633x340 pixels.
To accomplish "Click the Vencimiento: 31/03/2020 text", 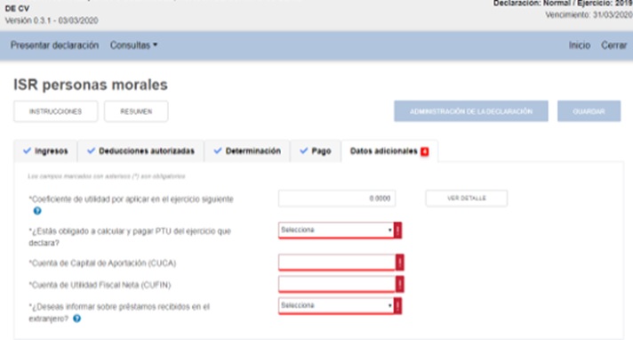I will 589,15.
